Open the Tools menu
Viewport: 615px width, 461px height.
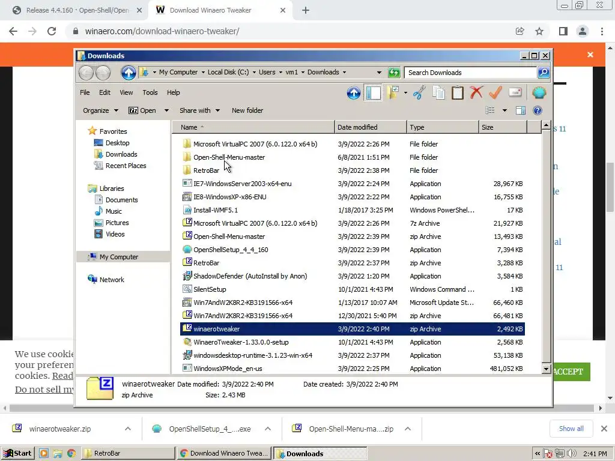(150, 92)
